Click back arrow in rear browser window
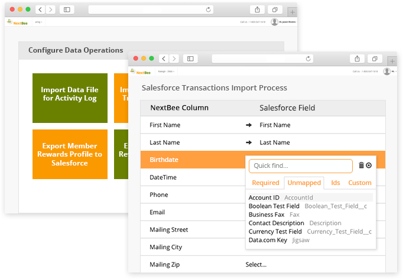This screenshot has height=279, width=403. (x=40, y=9)
